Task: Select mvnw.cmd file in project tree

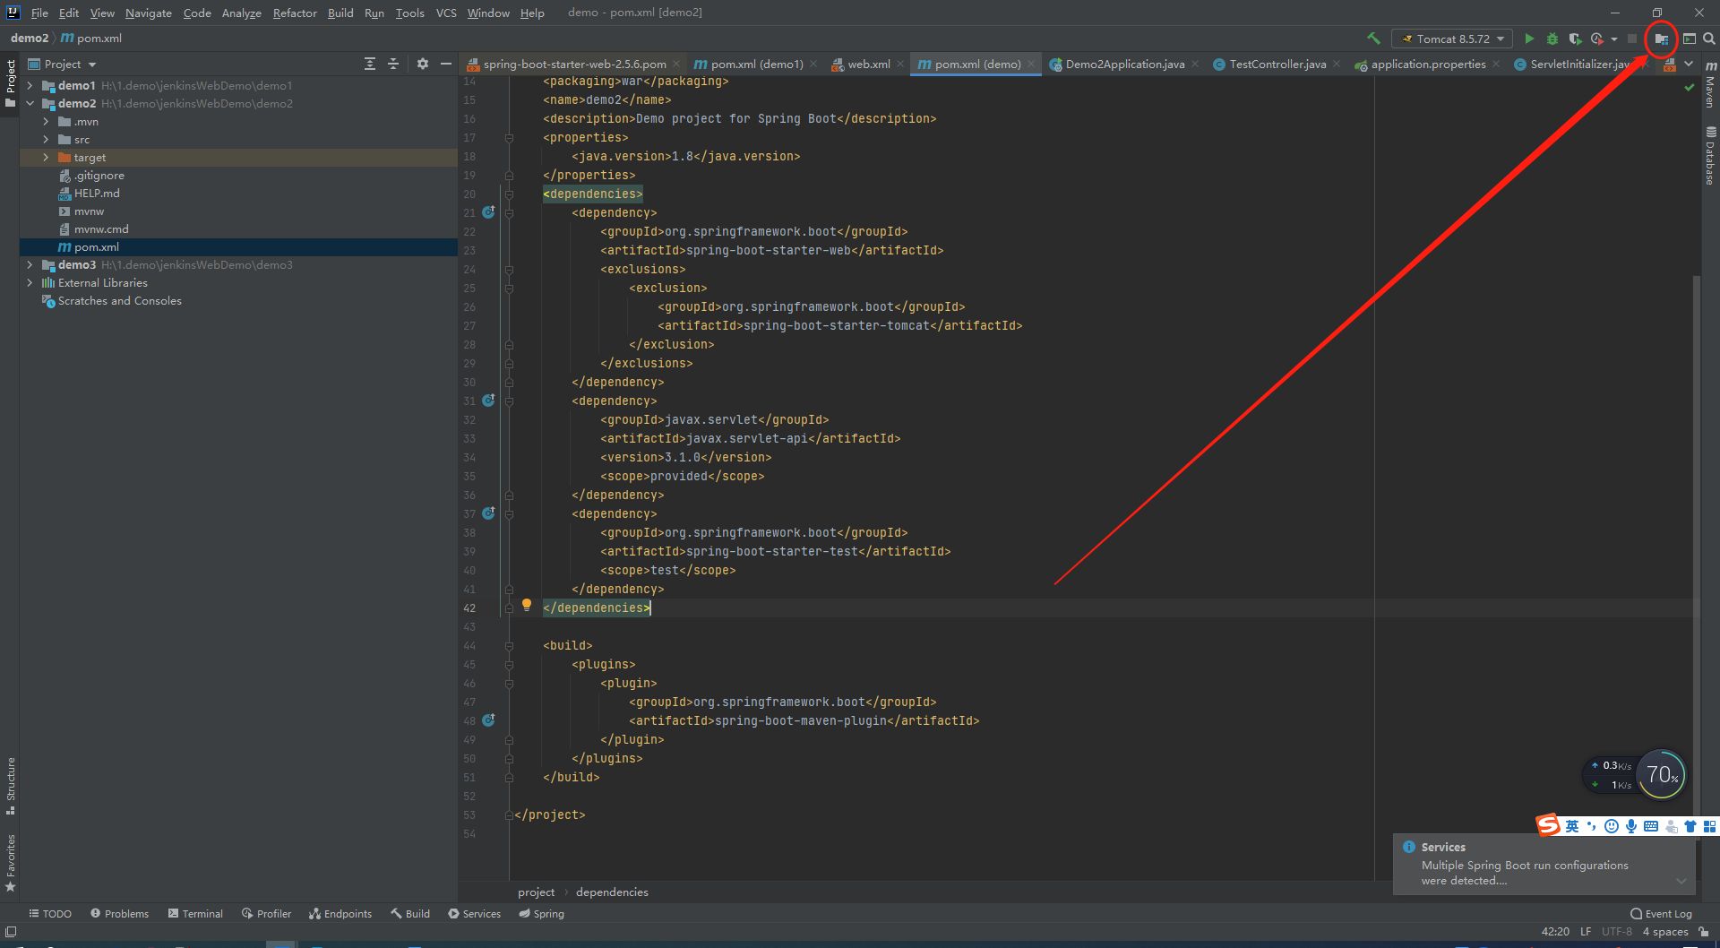Action: tap(101, 229)
